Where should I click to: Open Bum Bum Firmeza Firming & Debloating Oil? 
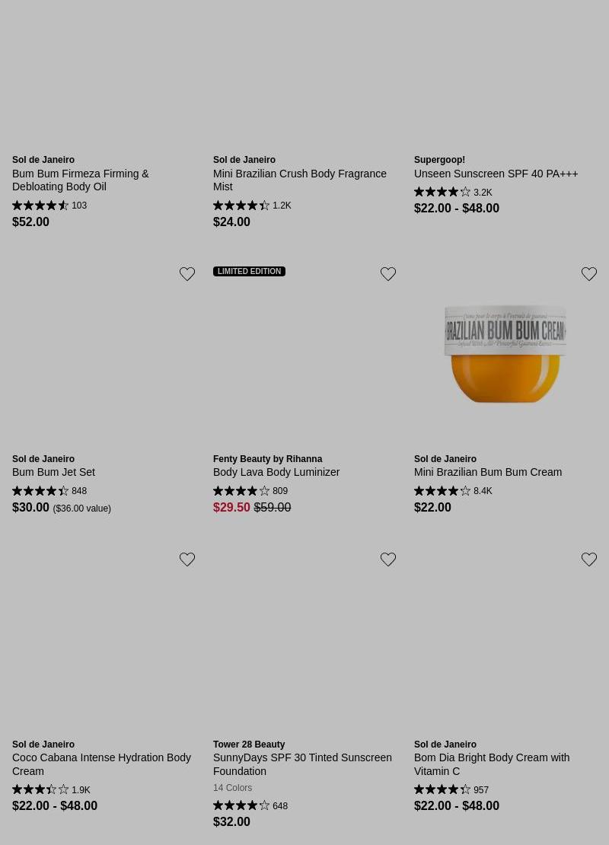81,180
